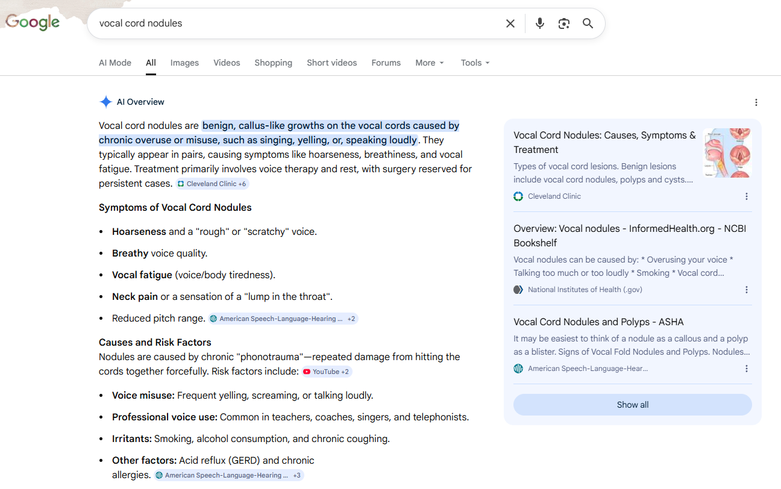Screen dimensions: 781x489
Task: Open Google Lens image search icon
Action: [564, 23]
